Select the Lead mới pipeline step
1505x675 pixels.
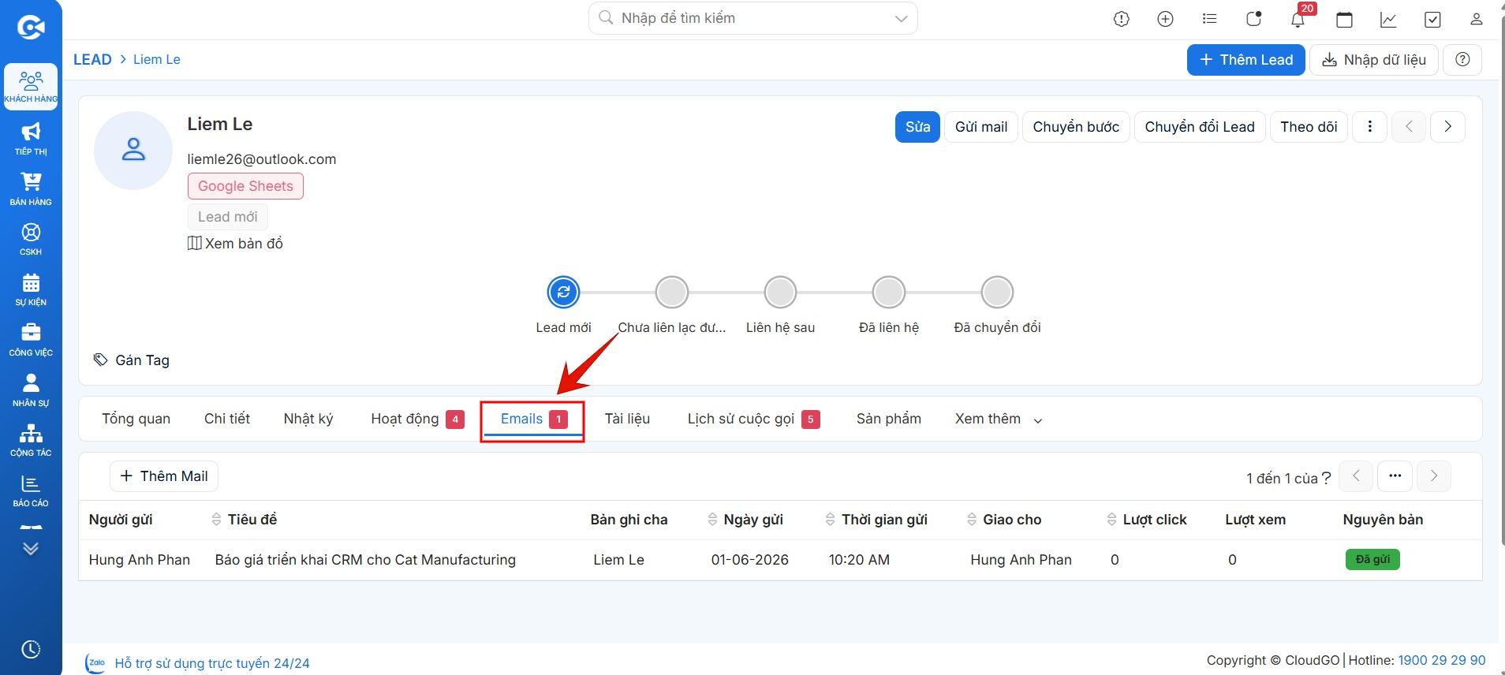tap(563, 293)
